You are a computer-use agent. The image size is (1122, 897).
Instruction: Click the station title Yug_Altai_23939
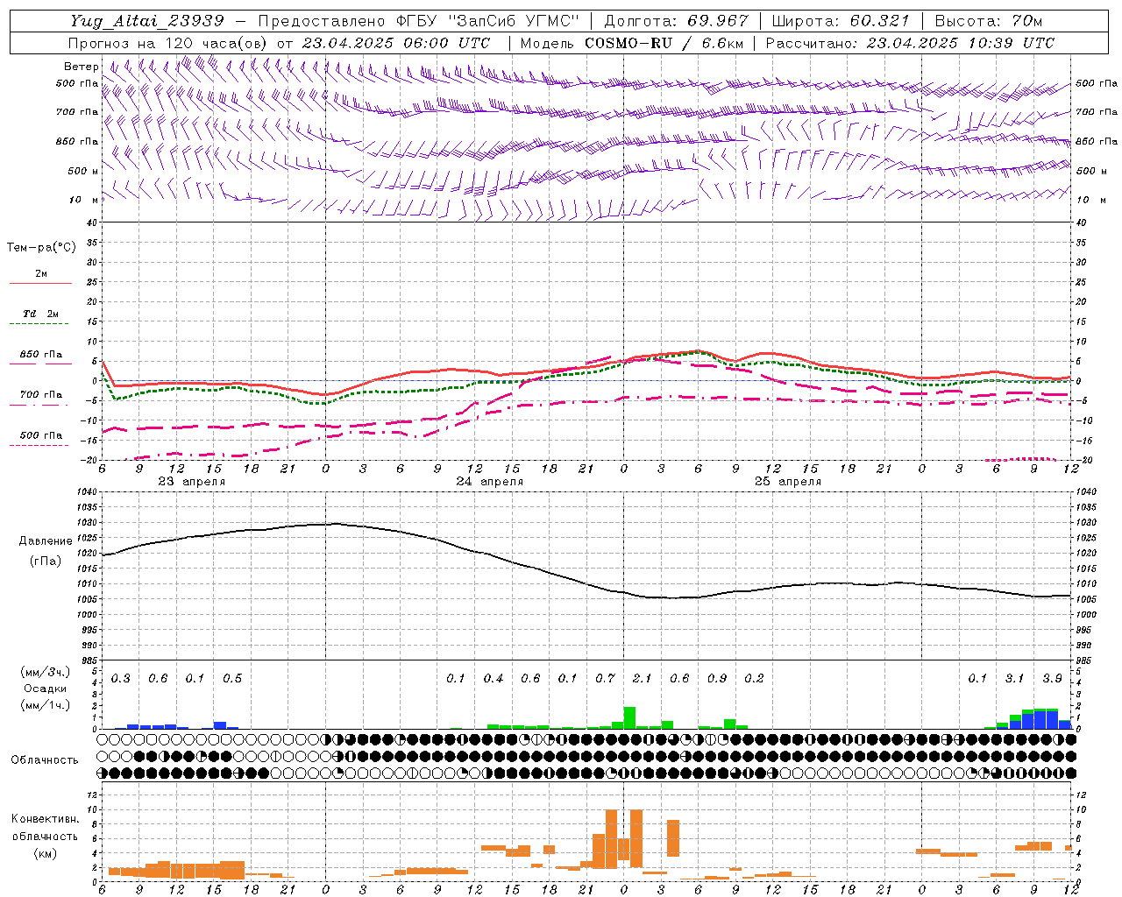click(147, 21)
